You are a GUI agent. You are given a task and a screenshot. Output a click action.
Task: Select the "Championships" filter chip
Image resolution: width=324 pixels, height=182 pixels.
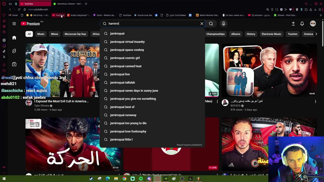(x=215, y=34)
